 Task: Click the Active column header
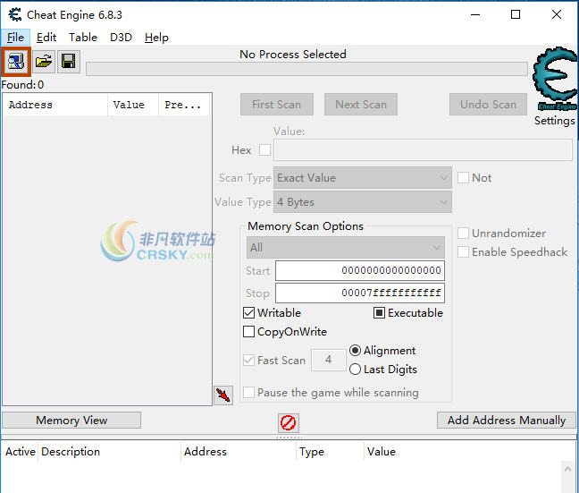[20, 452]
